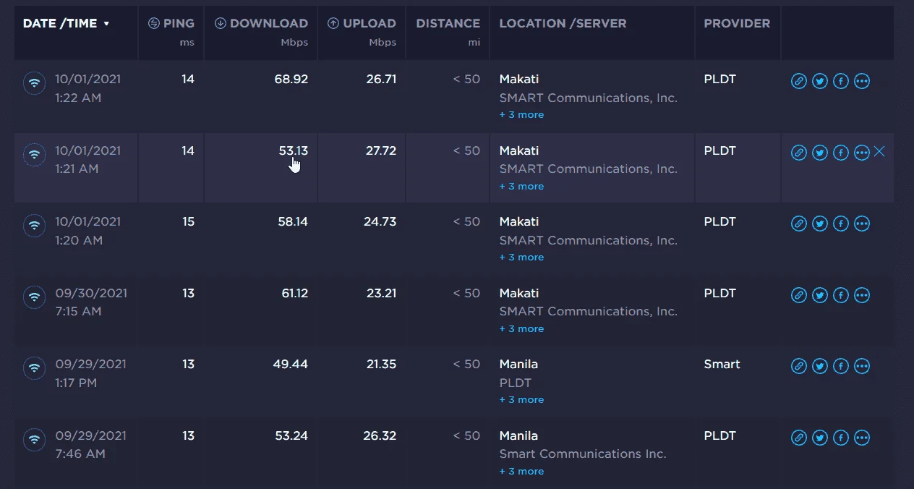Screen dimensions: 914x489
Task: Copy link icon for 1:17 PM result
Action: tap(798, 366)
